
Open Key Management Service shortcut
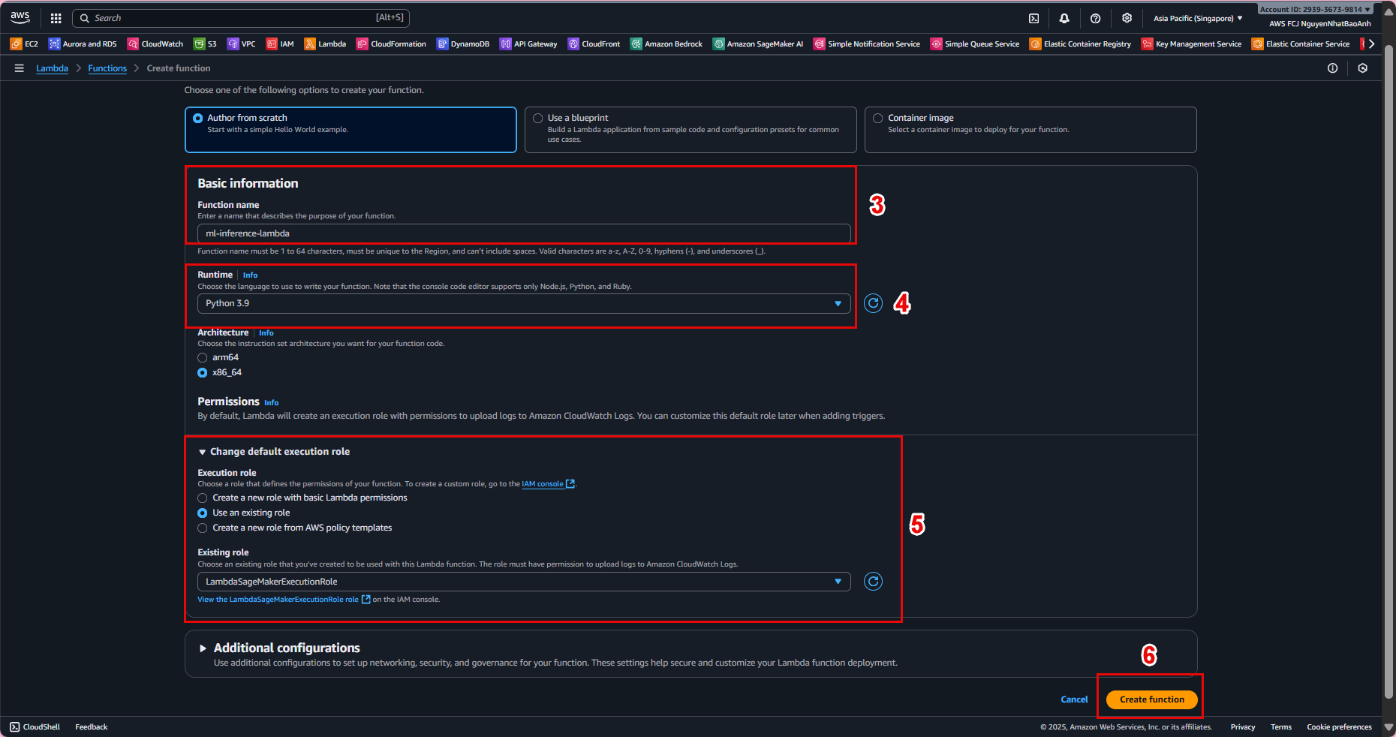tap(1192, 44)
